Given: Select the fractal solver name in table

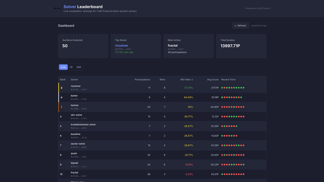Looking at the screenshot, I should [x=74, y=173].
